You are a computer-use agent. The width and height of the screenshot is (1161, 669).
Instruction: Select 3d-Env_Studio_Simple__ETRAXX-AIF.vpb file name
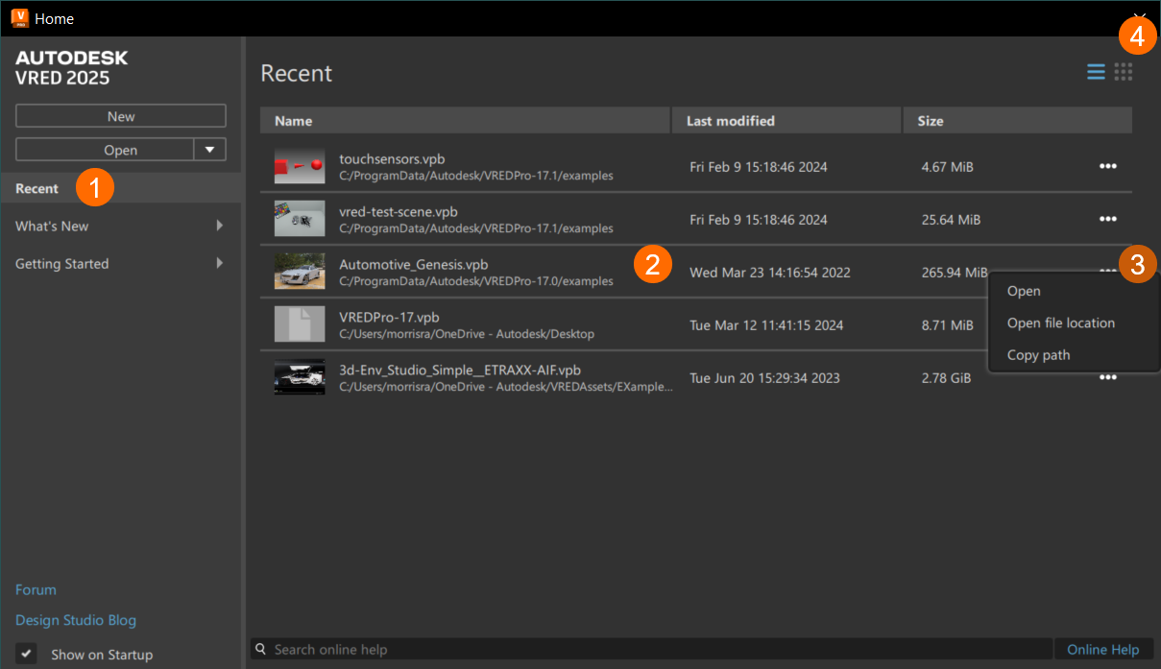click(460, 370)
